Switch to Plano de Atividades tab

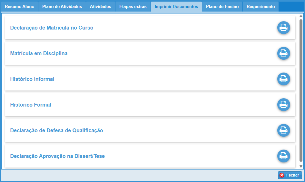(x=62, y=7)
